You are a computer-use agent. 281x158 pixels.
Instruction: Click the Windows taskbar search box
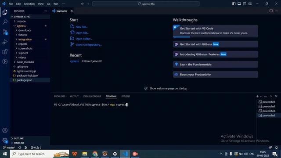click(40, 154)
